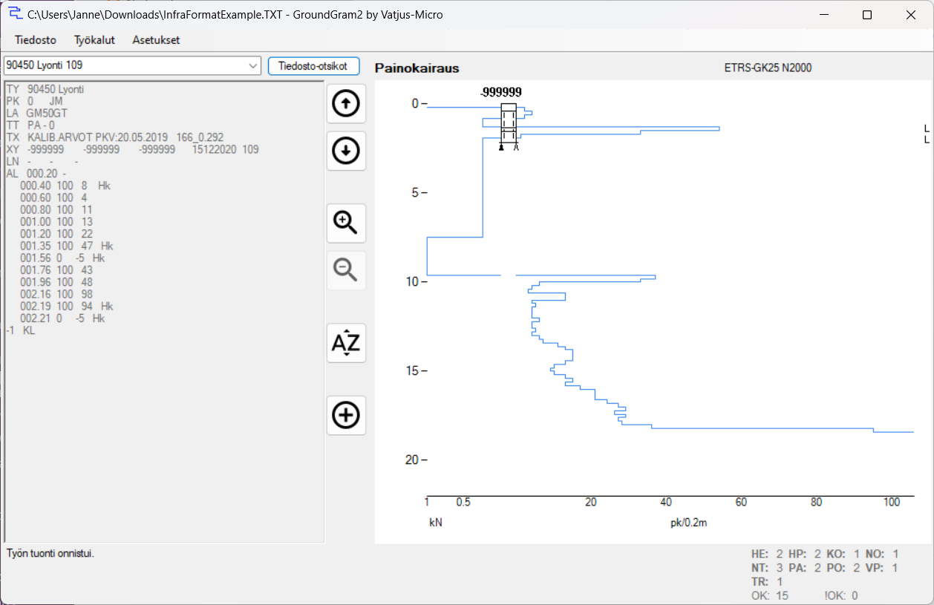Viewport: 934px width, 605px height.
Task: Click the GroundGram2 app icon in title bar
Action: pyautogui.click(x=15, y=14)
